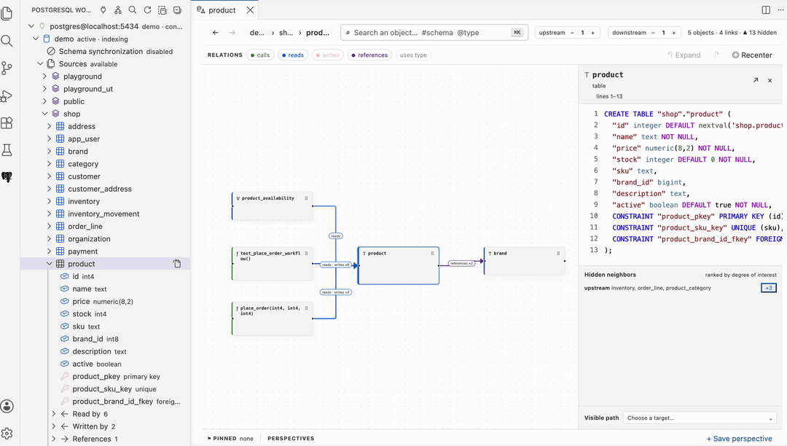Collapse the postgres@localhost:5434 connection
Image resolution: width=787 pixels, height=446 pixels.
[31, 26]
